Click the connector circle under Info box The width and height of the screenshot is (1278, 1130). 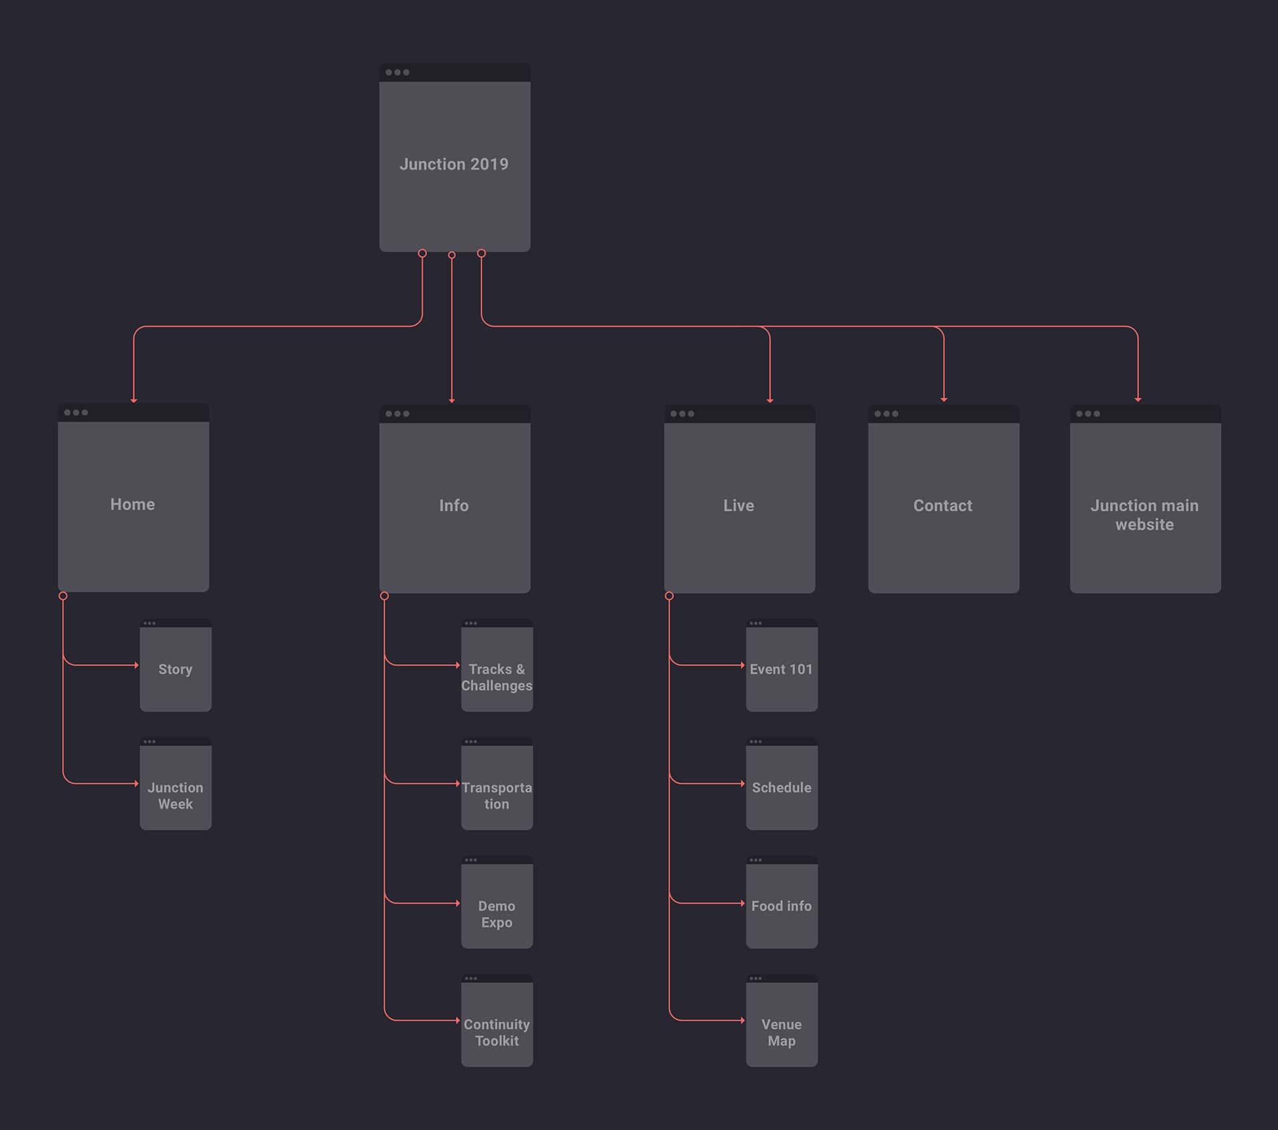click(x=385, y=596)
